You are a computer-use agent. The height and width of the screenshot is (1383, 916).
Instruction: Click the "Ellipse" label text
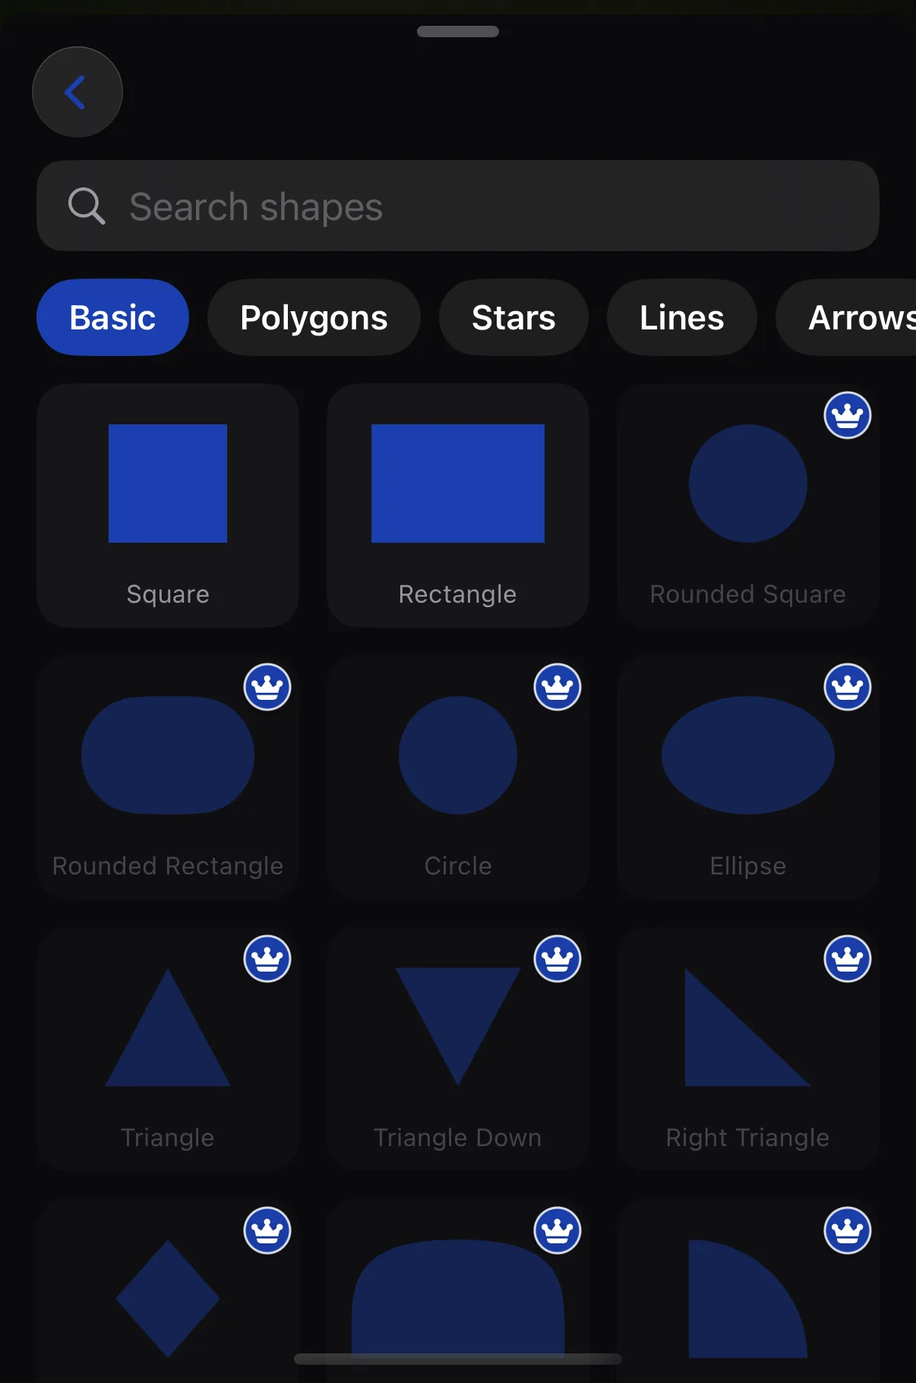pos(748,866)
